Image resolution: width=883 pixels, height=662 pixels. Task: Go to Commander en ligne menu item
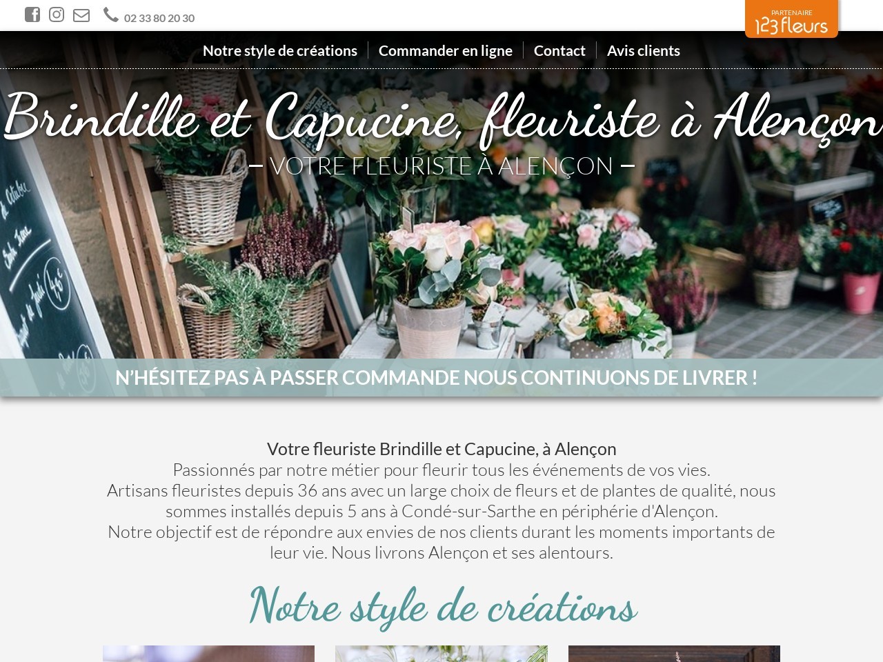point(446,50)
